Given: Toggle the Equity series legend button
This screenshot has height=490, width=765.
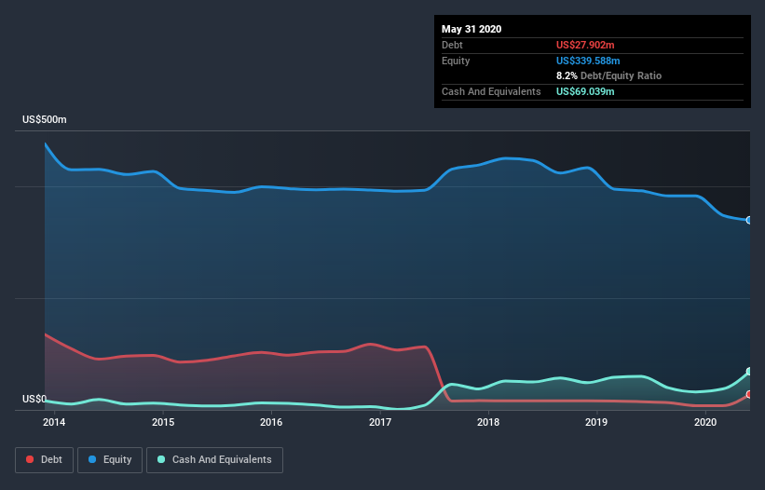Looking at the screenshot, I should tap(110, 460).
